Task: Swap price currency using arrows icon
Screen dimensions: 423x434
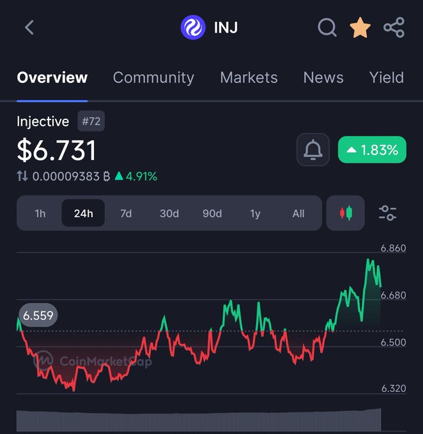Action: point(22,176)
